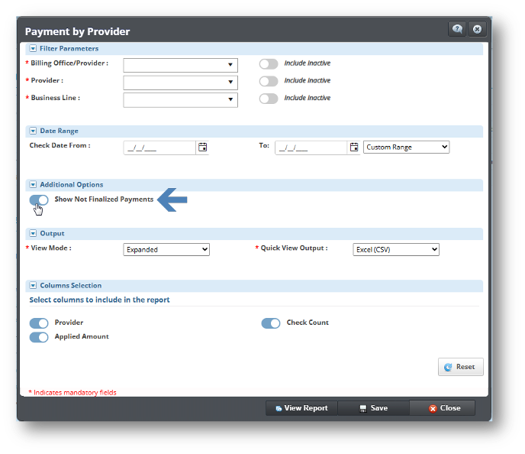
Task: Open the Check Date From calendar picker
Action: tap(203, 148)
